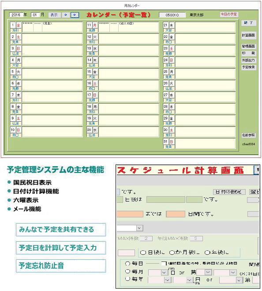Open the schedule cell for day 1 (元旦)

coord(52,27)
